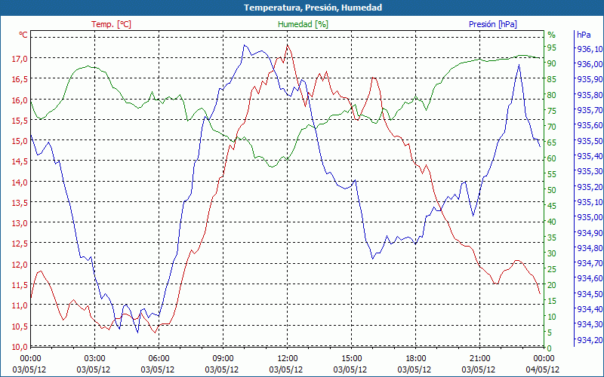Pick the "13,5" temperature axis value
604x377 pixels.
(20, 203)
